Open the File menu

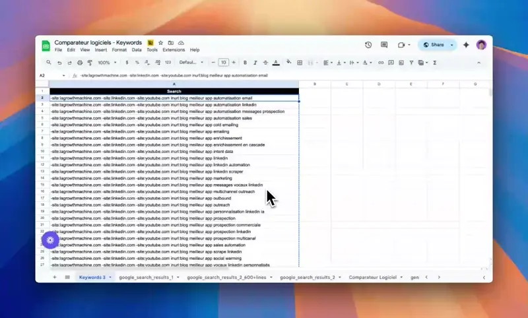58,49
